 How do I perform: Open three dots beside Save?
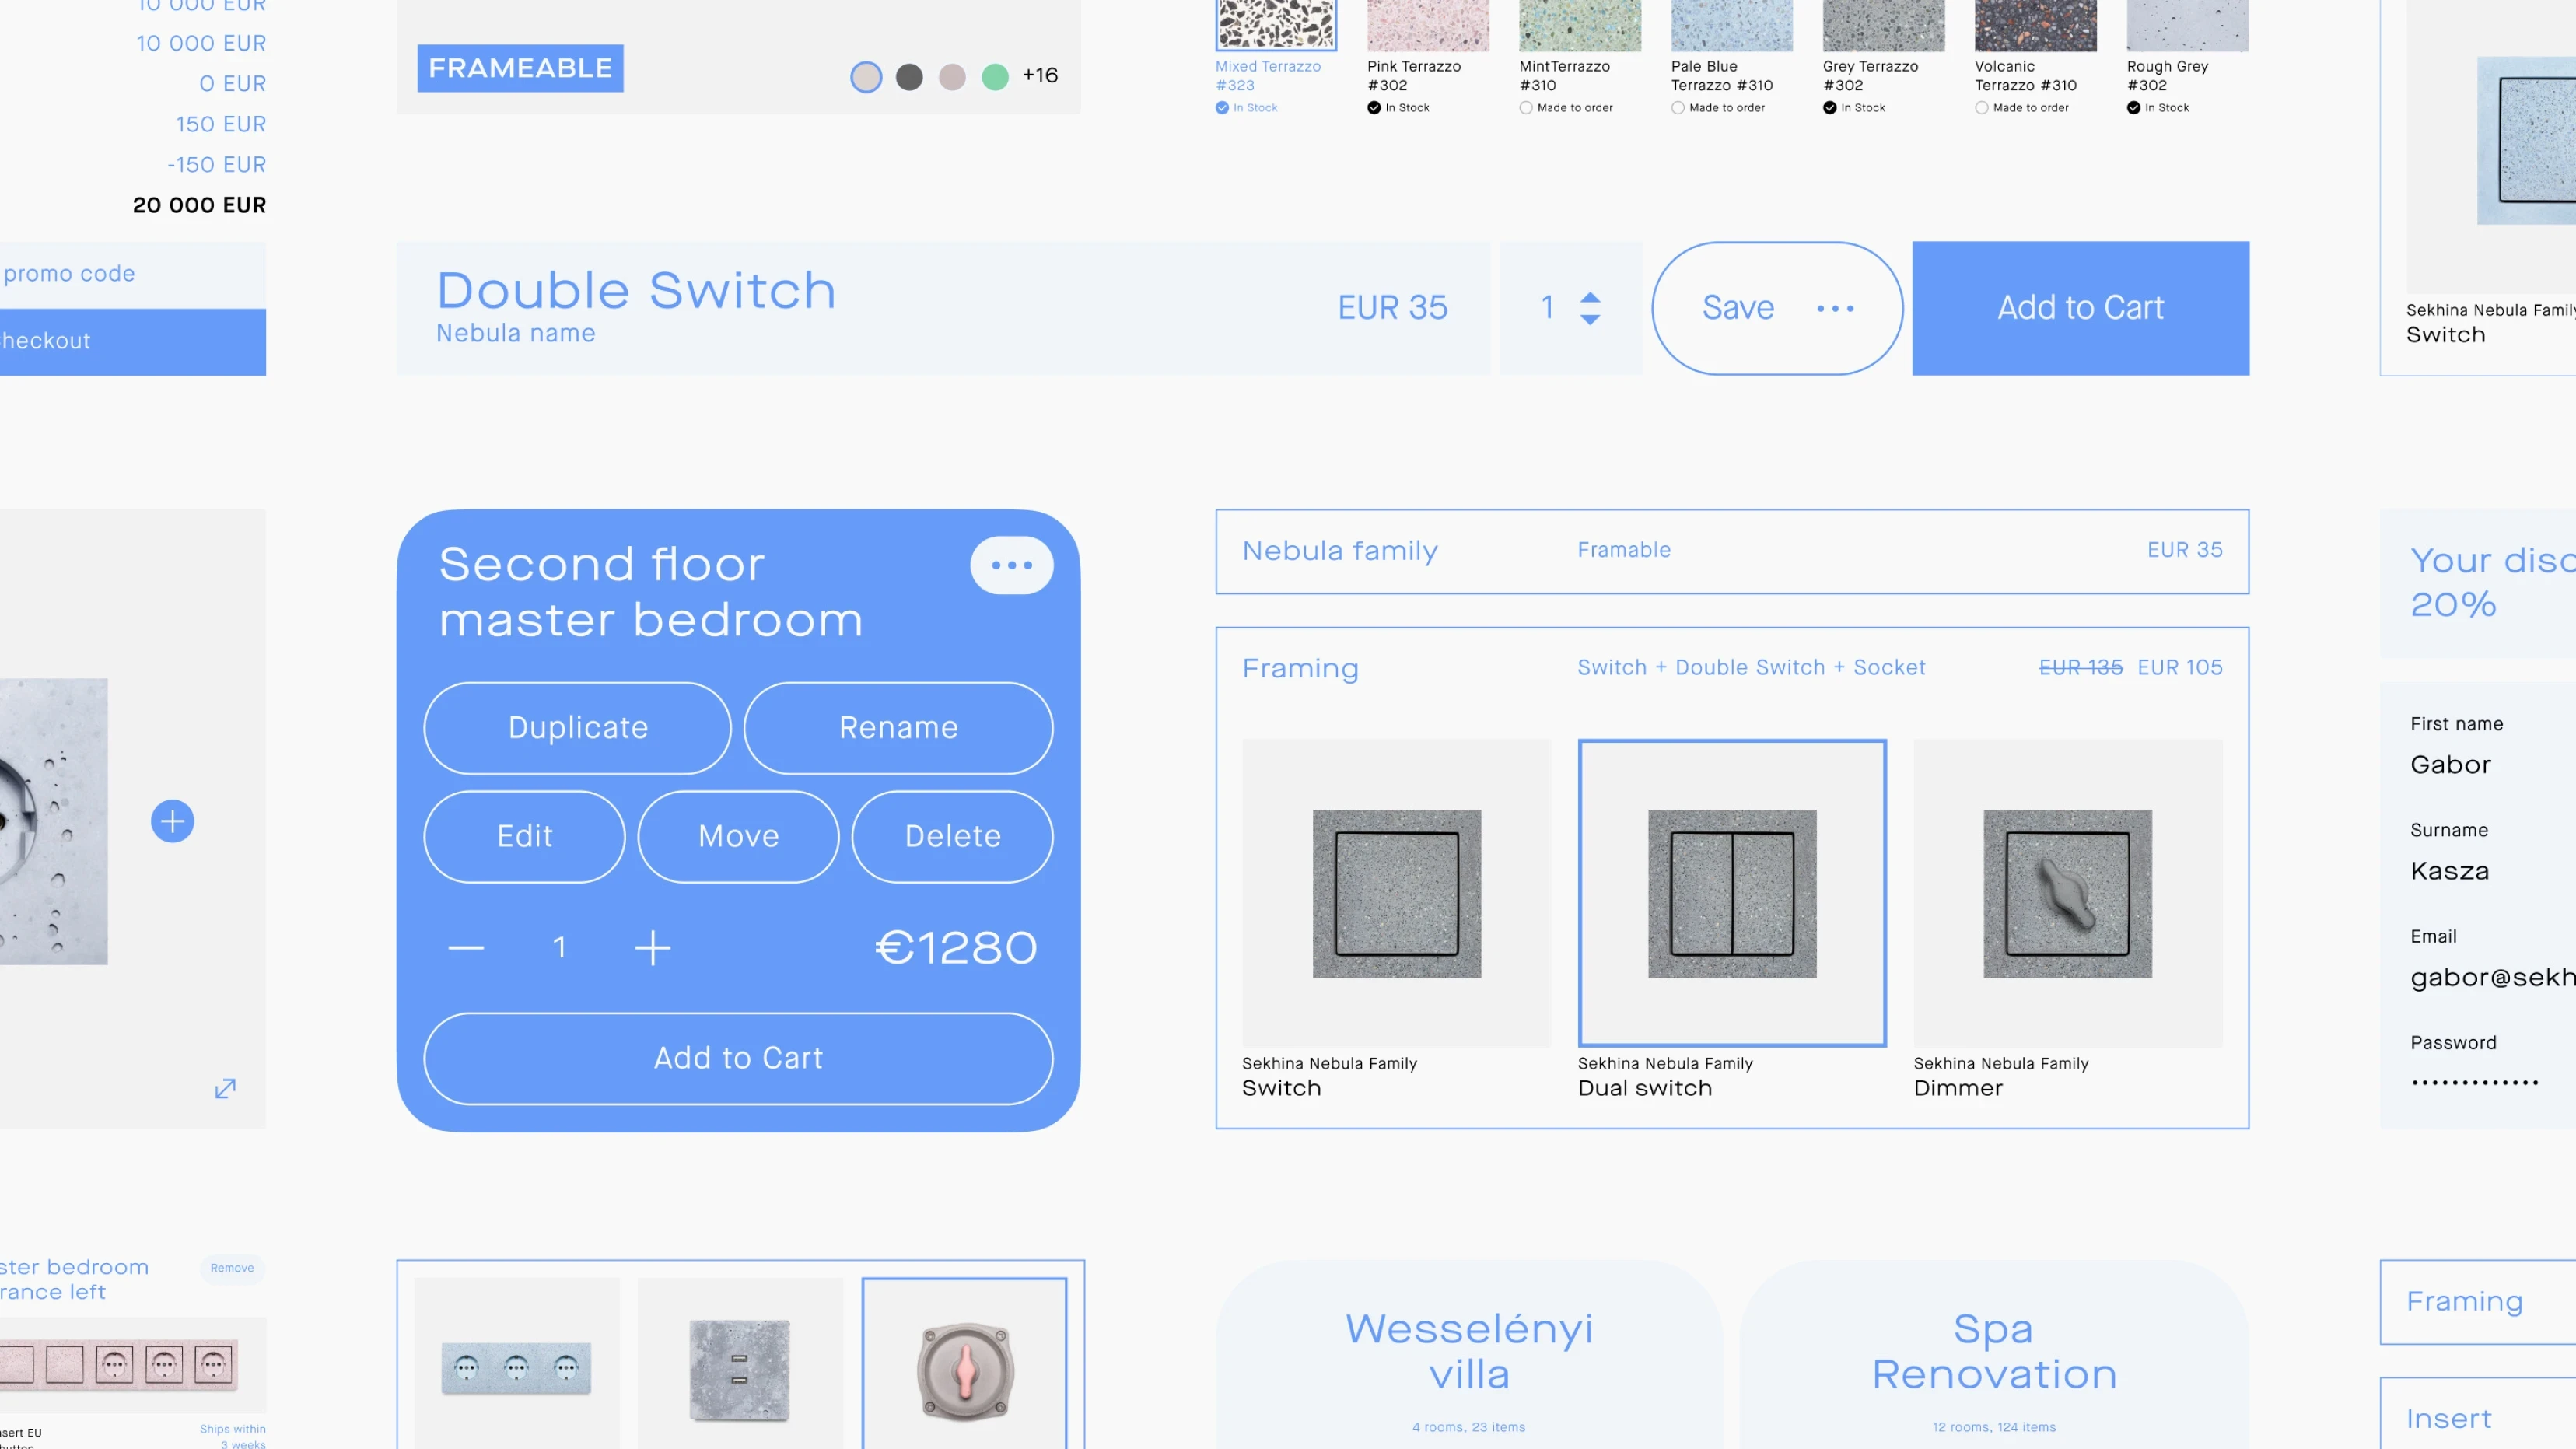click(x=1835, y=308)
